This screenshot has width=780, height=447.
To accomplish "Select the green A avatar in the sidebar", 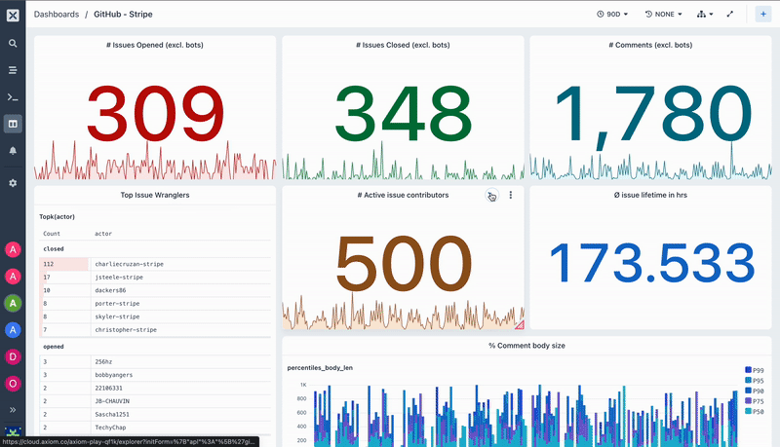I will tap(13, 303).
